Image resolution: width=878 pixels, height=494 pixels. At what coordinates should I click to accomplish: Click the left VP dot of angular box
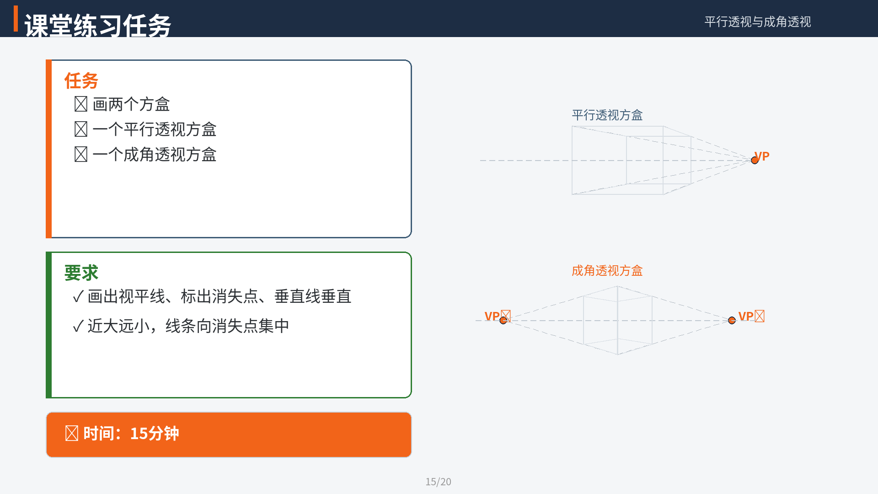tap(503, 320)
